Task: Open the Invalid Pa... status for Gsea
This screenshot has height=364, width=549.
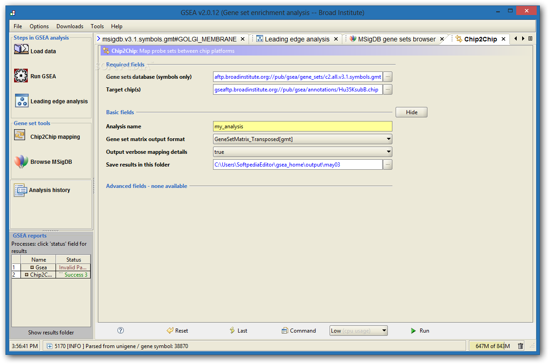Action: pyautogui.click(x=73, y=268)
